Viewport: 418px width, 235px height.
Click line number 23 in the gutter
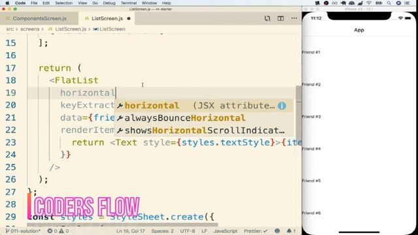click(x=10, y=142)
